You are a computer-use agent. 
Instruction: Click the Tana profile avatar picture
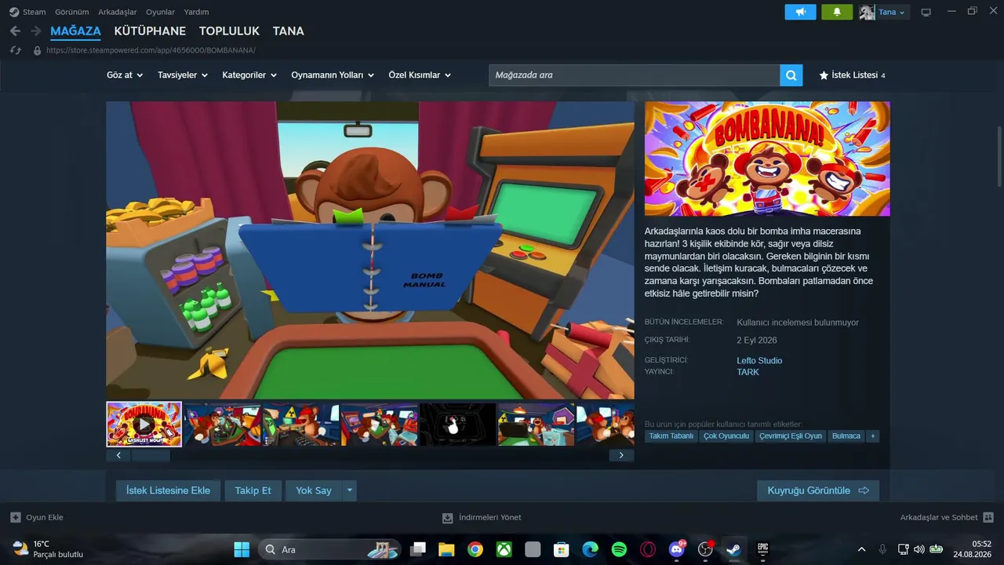867,12
